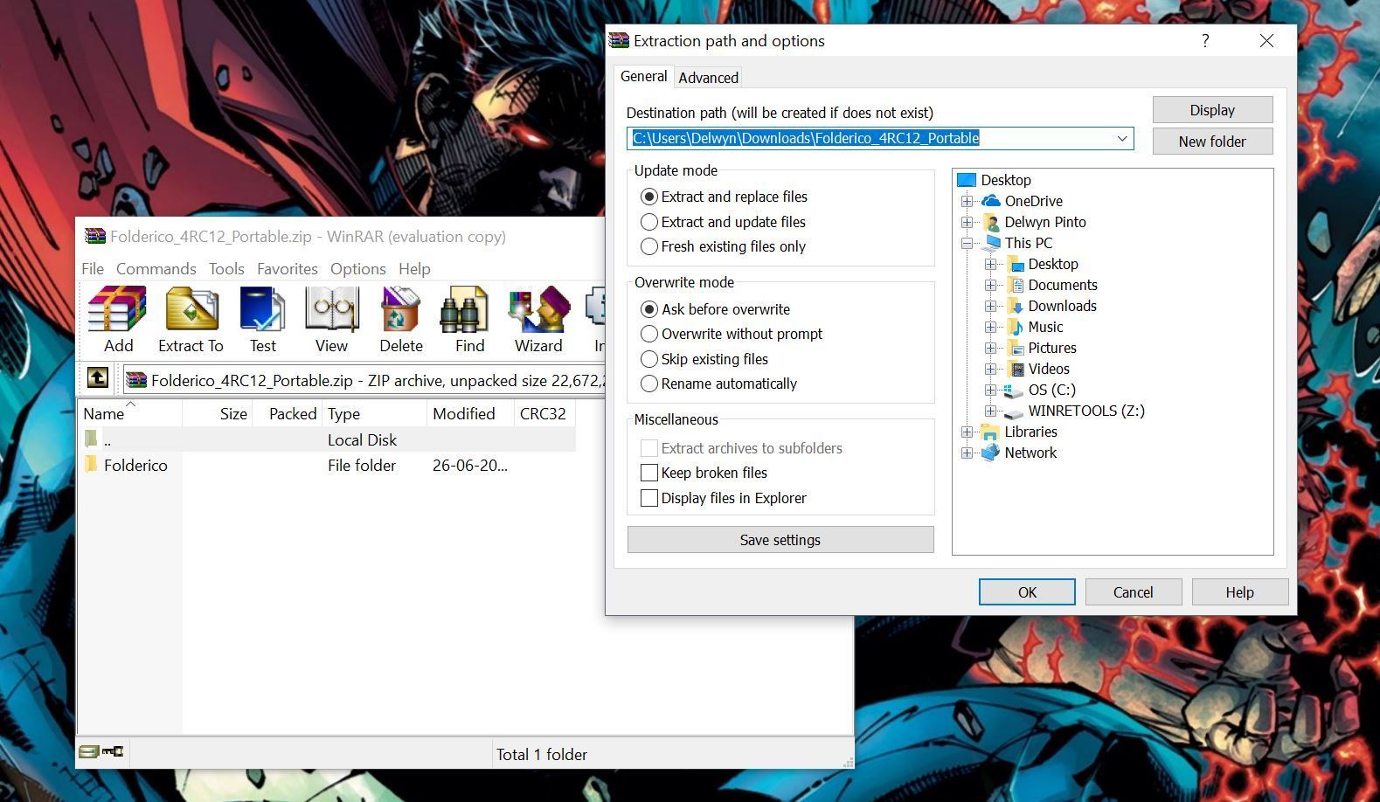Expand the Network tree node
The image size is (1380, 802).
pos(967,453)
